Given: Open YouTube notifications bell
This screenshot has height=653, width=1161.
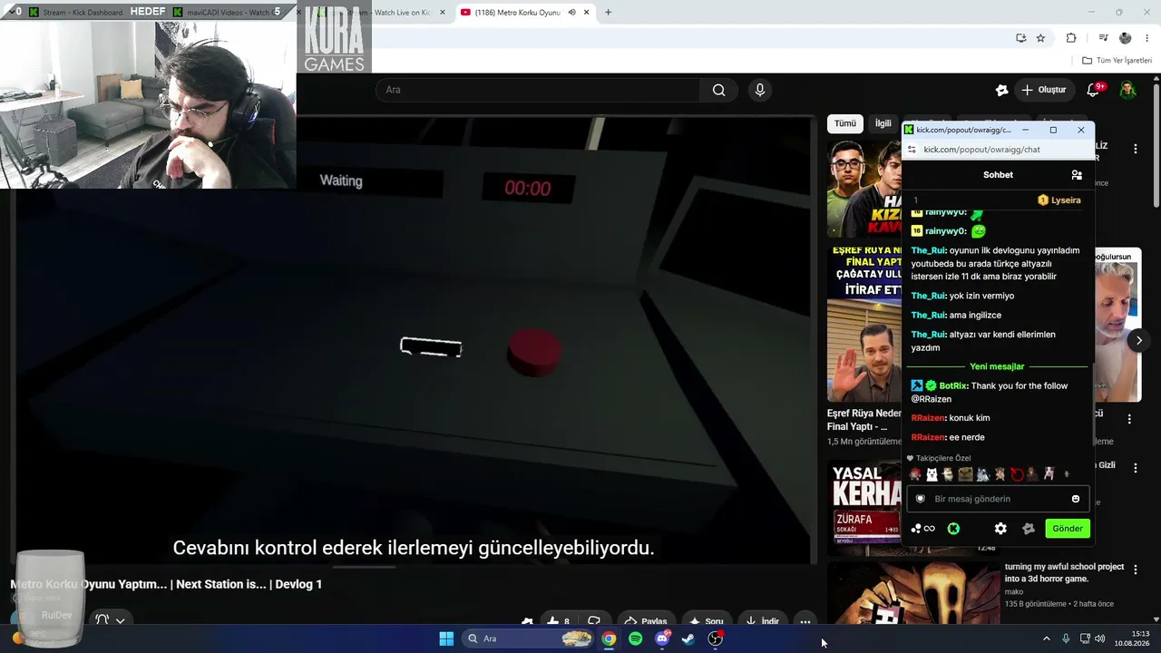Looking at the screenshot, I should (x=1094, y=90).
